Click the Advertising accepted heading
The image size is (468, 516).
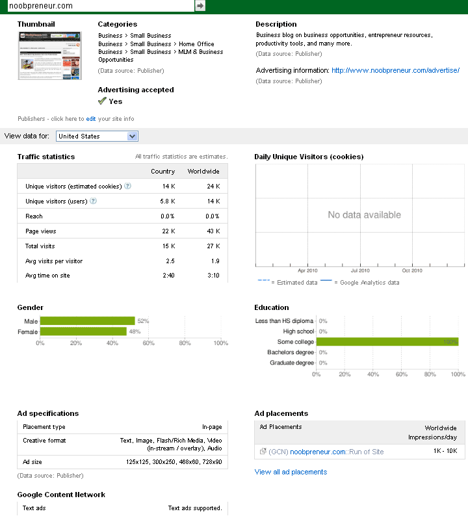pyautogui.click(x=136, y=90)
